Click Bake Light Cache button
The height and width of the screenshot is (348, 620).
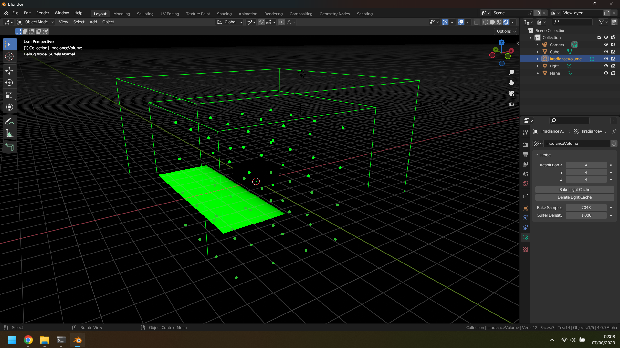coord(574,190)
